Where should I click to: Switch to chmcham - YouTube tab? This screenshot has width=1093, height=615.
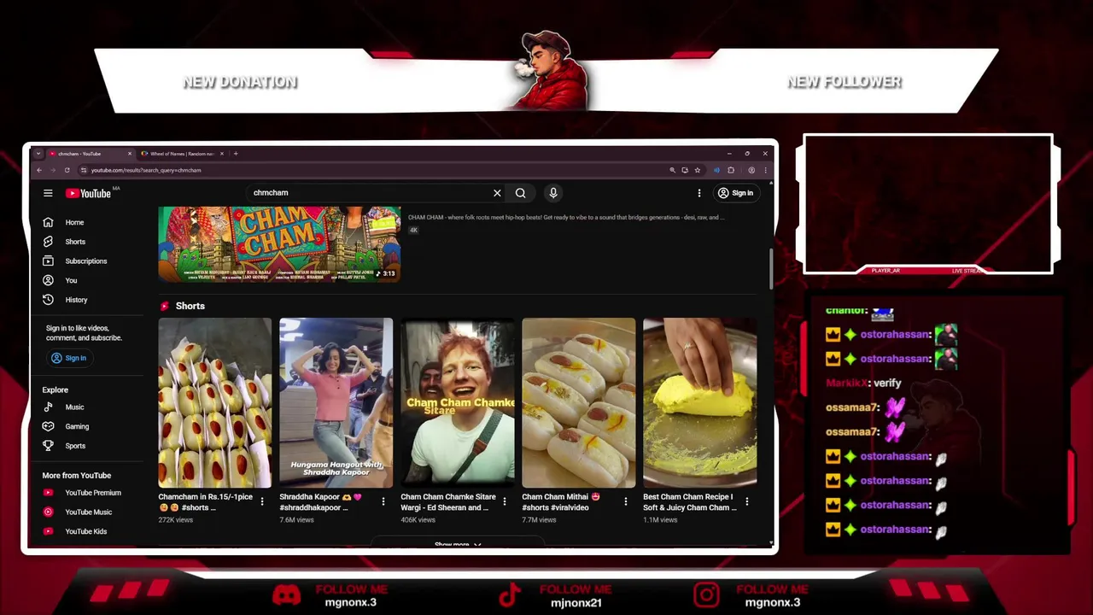[89, 154]
